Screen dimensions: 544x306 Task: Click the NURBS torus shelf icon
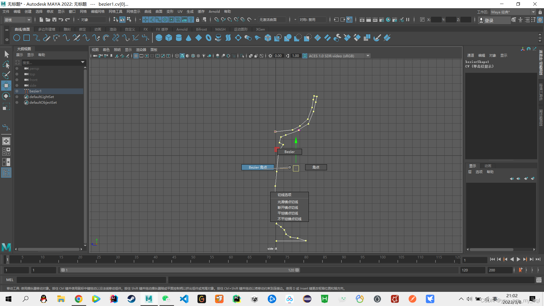click(x=209, y=38)
